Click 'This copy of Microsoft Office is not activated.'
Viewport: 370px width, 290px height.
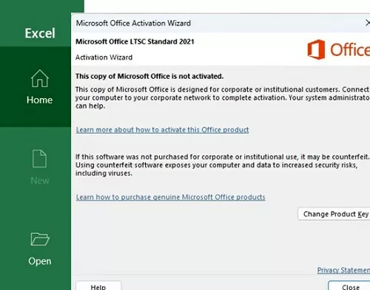click(149, 76)
